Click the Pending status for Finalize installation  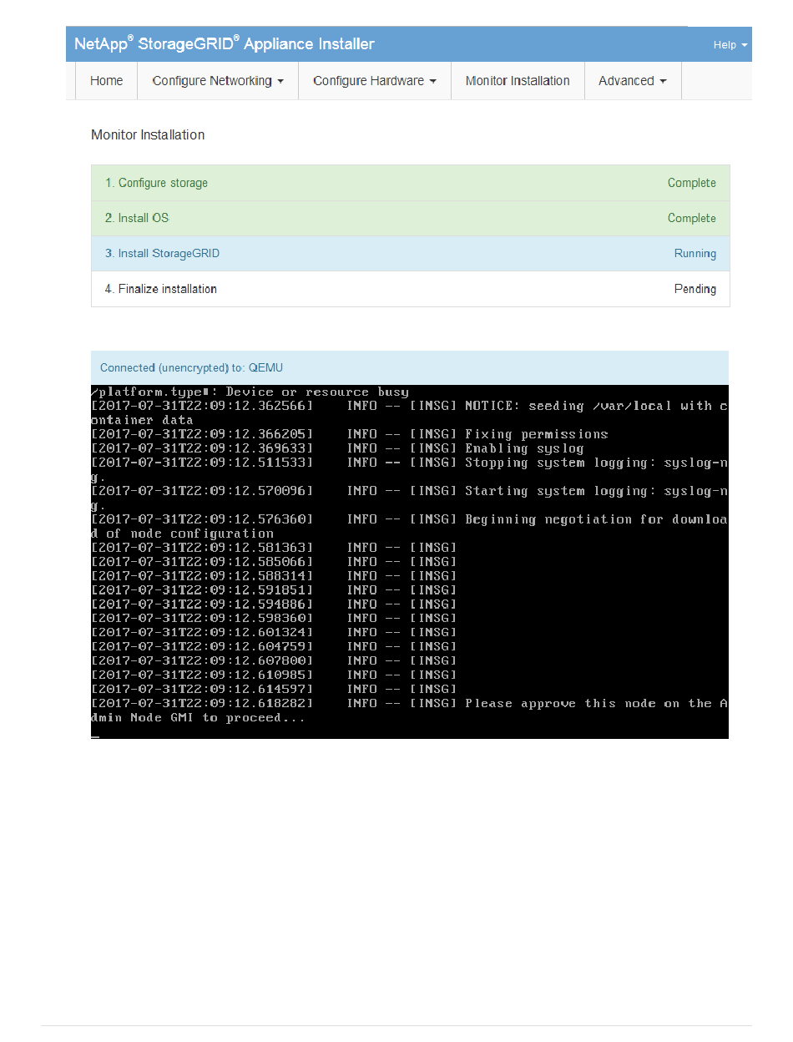tap(695, 289)
